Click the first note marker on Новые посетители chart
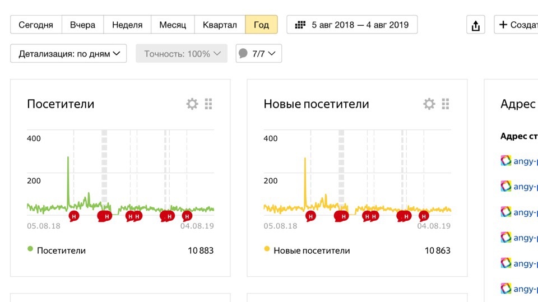This screenshot has height=302, width=538. click(x=310, y=216)
